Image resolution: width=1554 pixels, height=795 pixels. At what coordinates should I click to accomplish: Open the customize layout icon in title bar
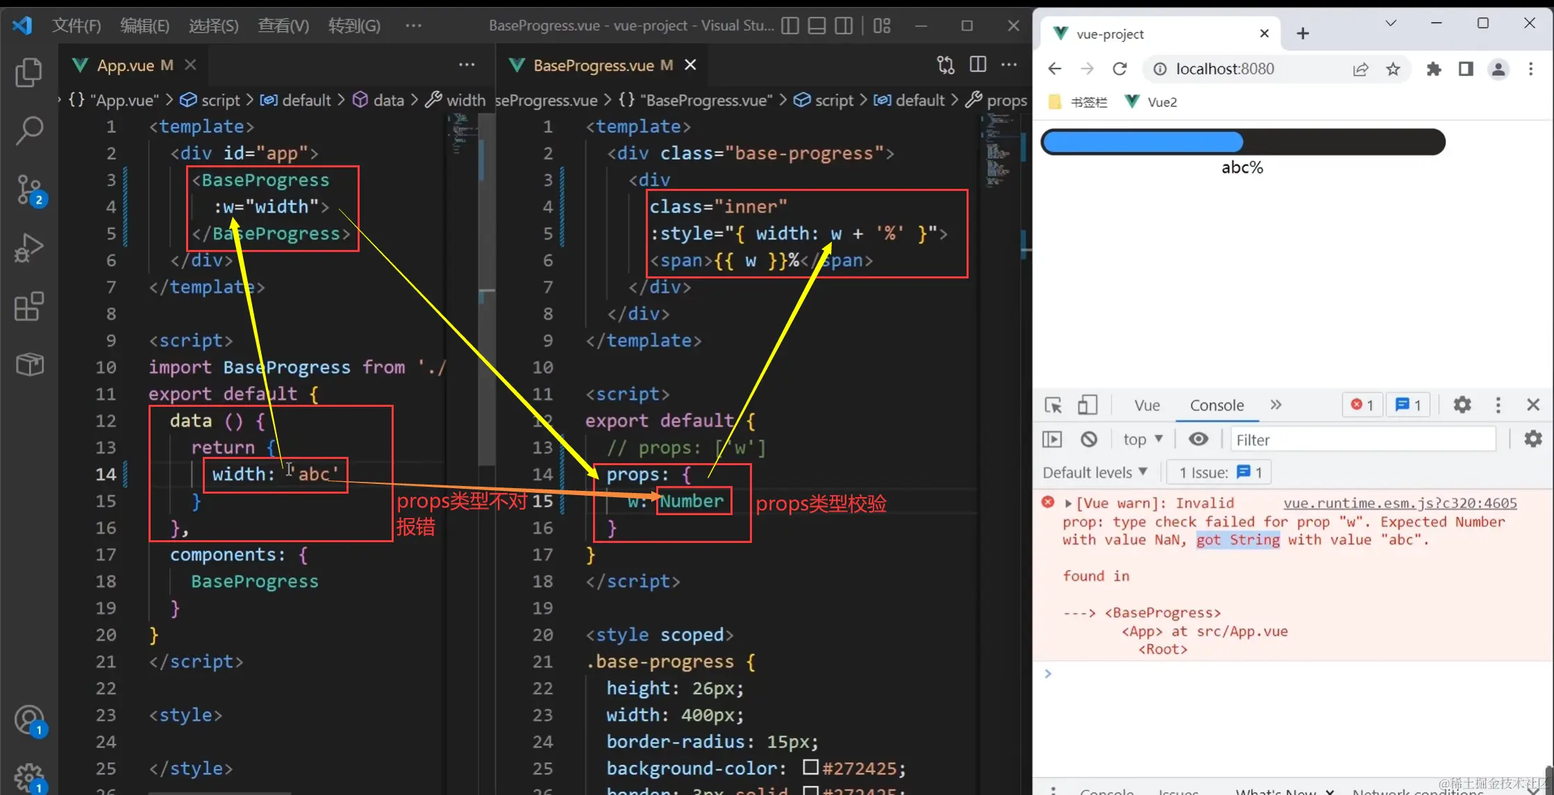coord(882,26)
